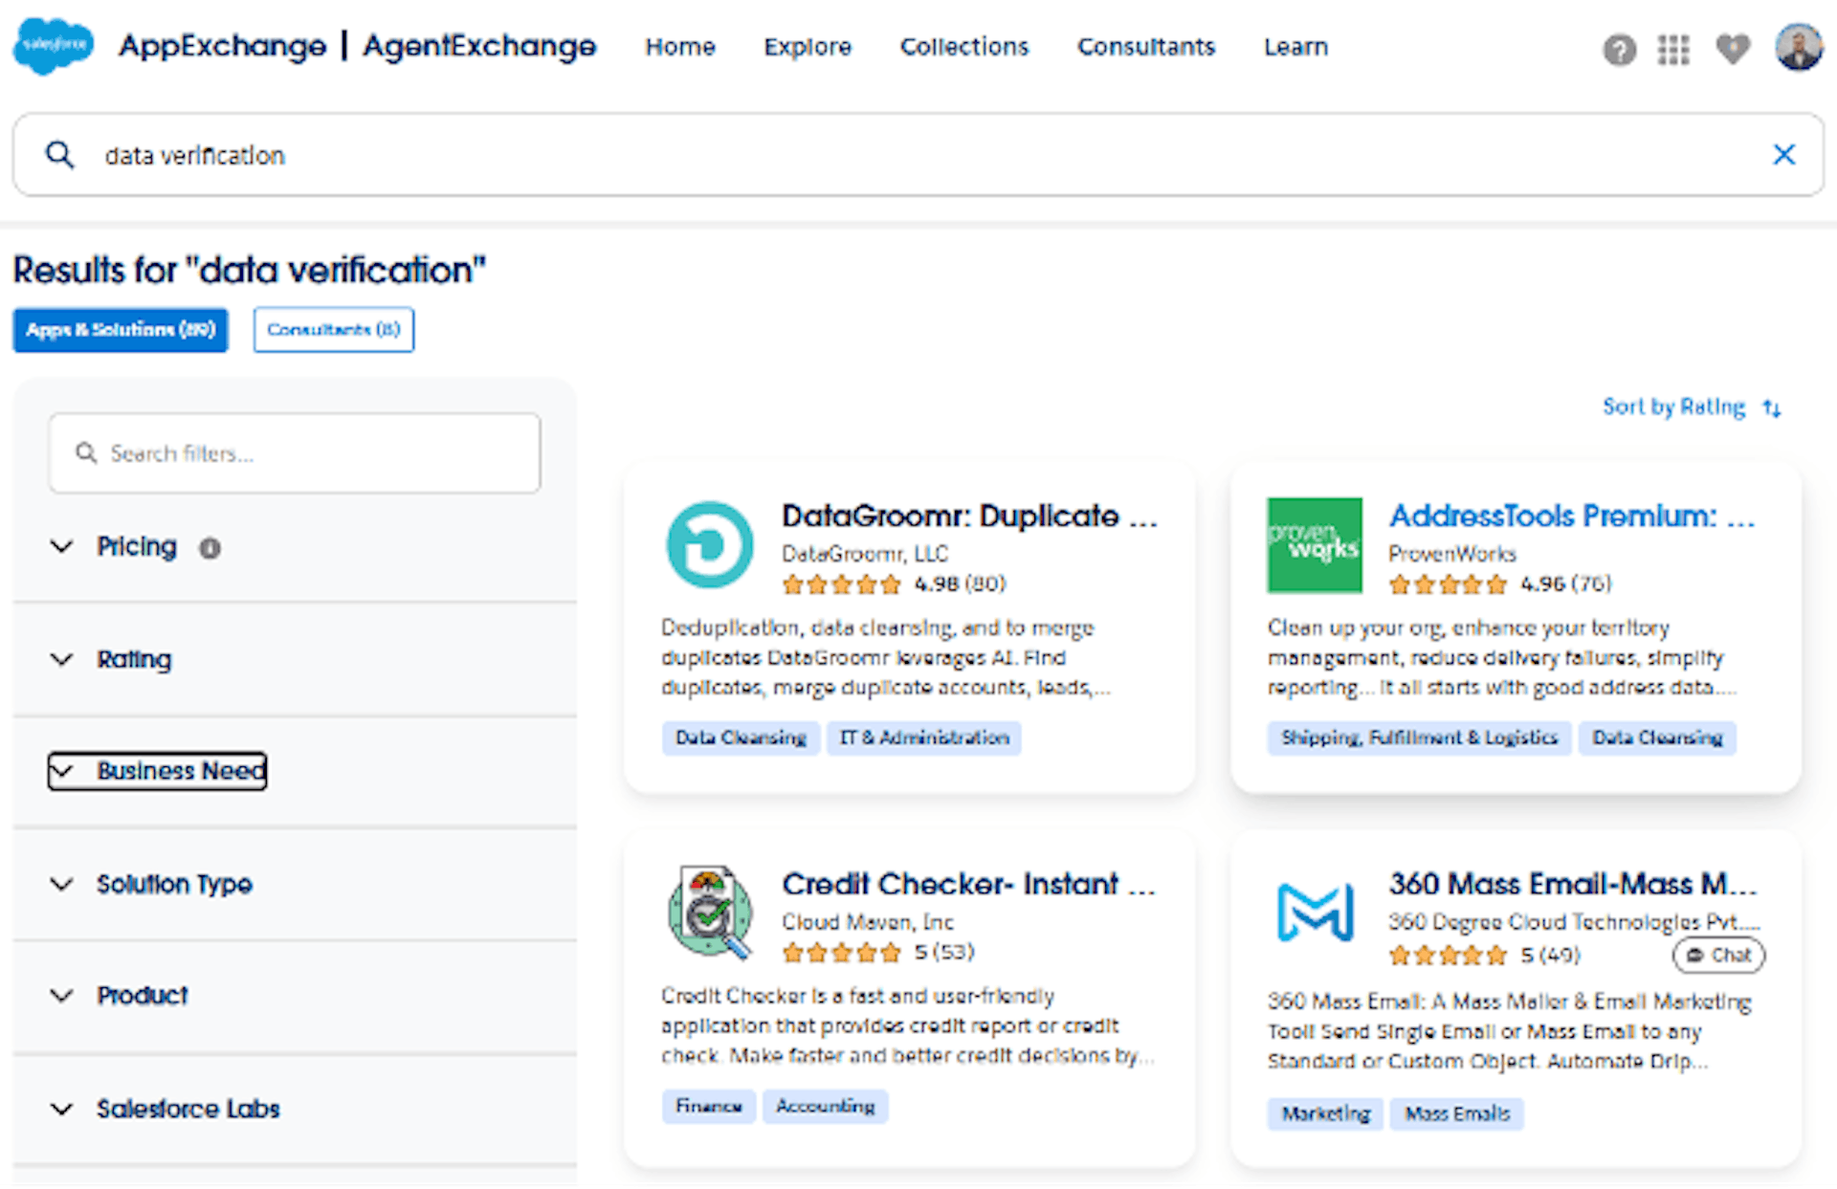Open the app launcher grid icon
1837x1189 pixels.
tap(1673, 49)
